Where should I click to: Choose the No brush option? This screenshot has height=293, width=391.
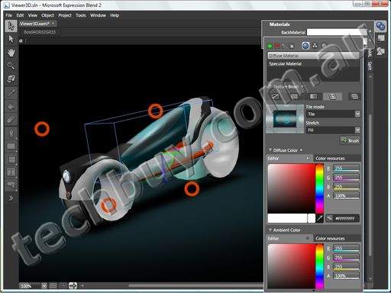click(x=276, y=96)
